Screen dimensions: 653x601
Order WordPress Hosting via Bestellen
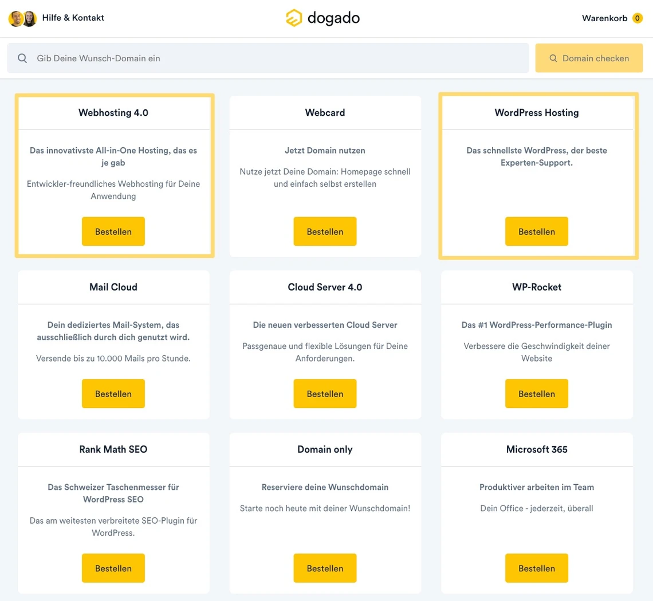point(536,231)
